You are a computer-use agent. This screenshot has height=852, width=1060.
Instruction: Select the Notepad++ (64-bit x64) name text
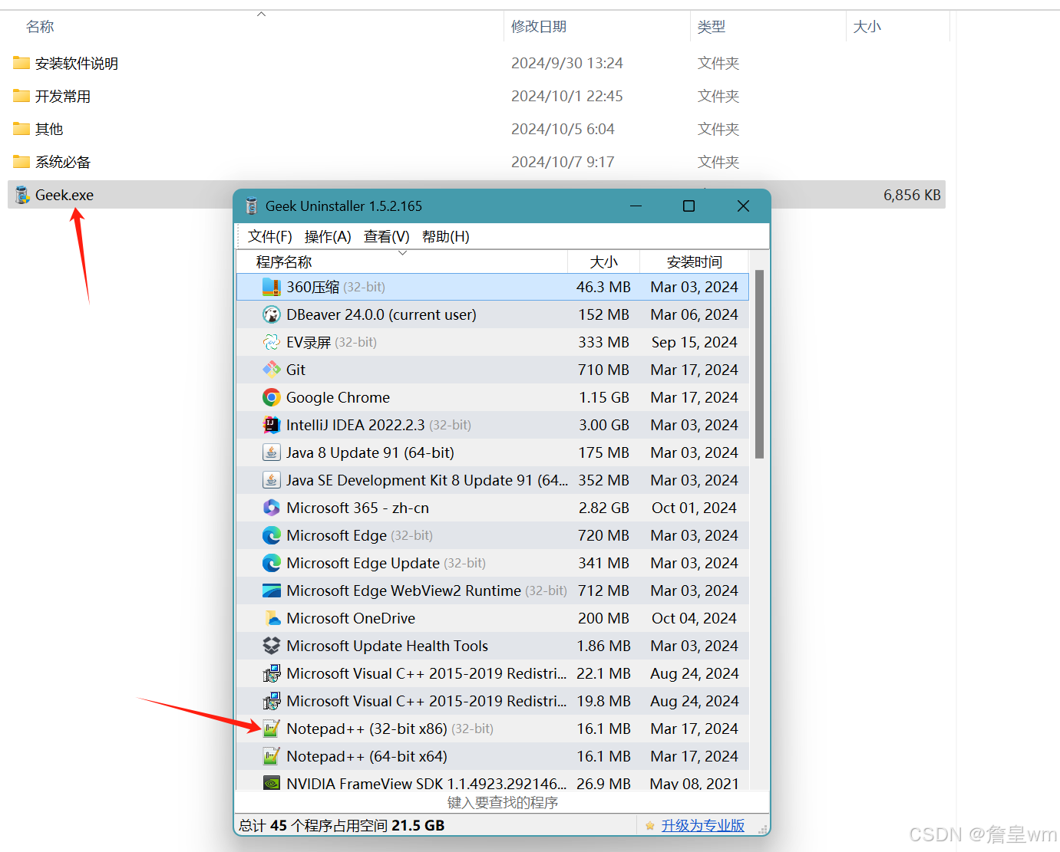(x=367, y=756)
